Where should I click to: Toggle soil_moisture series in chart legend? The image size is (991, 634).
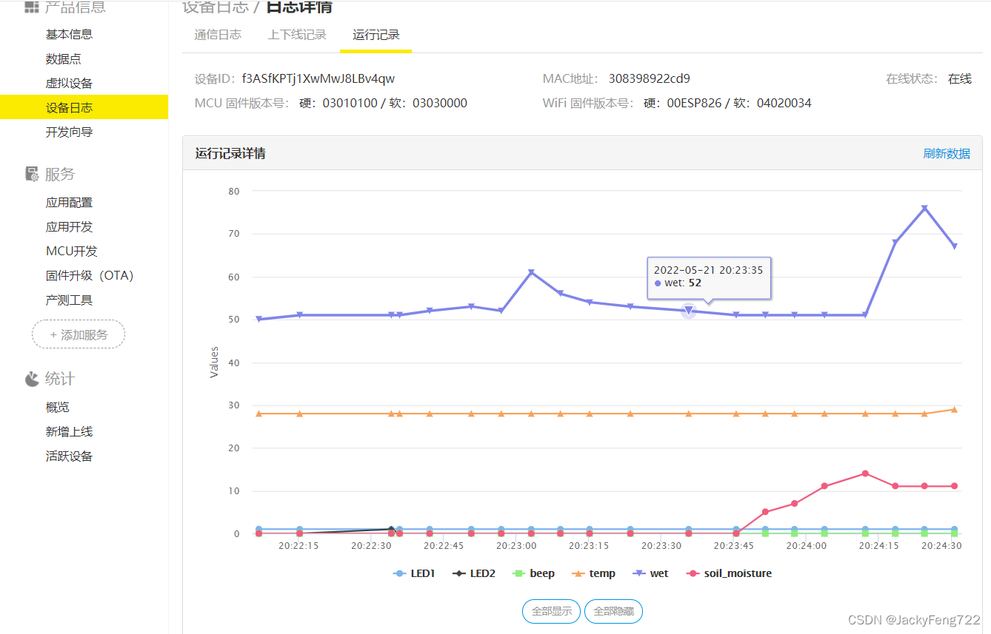[x=729, y=573]
